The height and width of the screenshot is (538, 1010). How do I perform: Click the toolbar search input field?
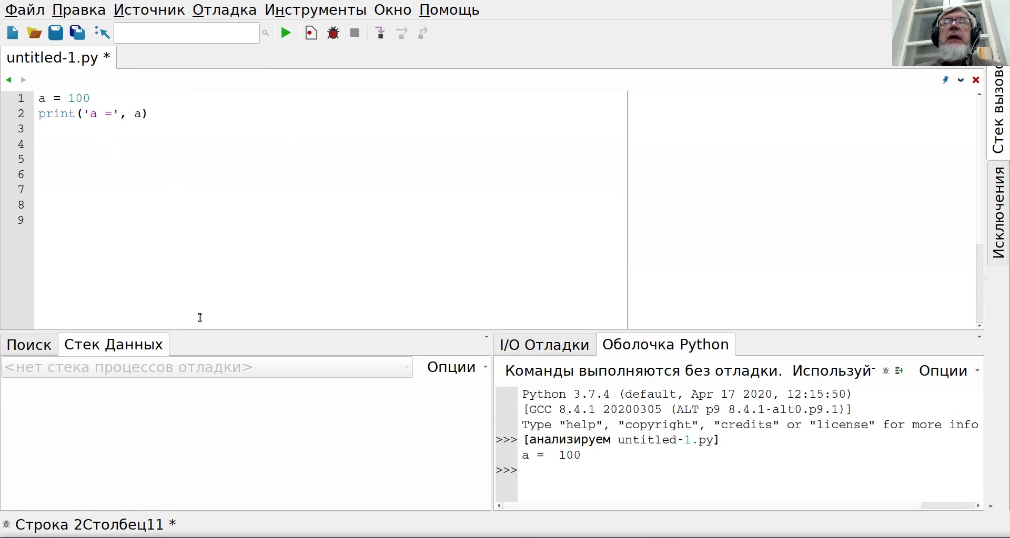[187, 33]
